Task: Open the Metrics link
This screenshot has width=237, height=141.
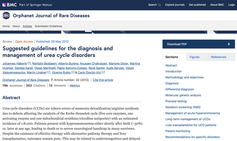Action: tap(75, 86)
